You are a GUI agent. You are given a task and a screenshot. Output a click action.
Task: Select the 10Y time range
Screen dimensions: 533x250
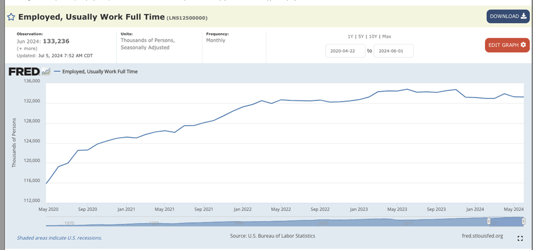[373, 37]
